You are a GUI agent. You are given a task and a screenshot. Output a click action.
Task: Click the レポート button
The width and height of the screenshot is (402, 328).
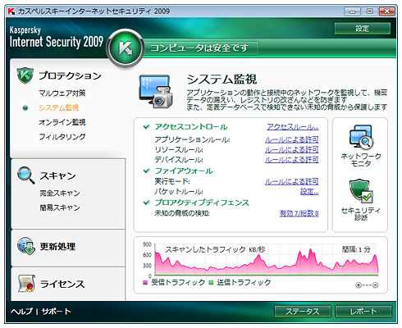point(363,312)
